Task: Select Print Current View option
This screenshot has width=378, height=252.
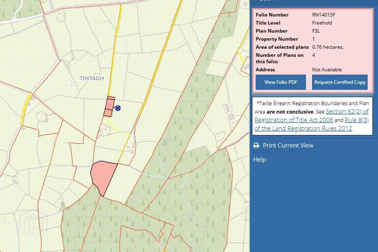Action: [288, 145]
